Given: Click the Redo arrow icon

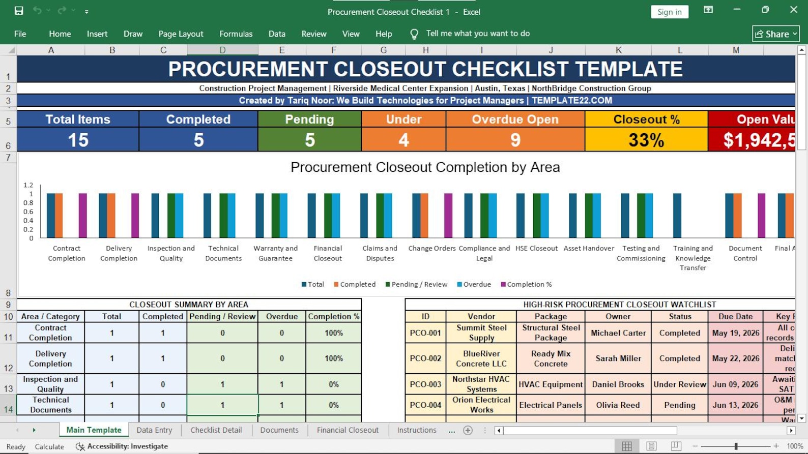Looking at the screenshot, I should pyautogui.click(x=62, y=11).
